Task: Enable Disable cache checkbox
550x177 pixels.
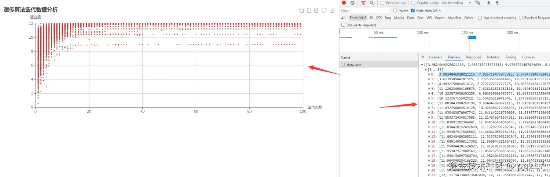Action: (413, 3)
